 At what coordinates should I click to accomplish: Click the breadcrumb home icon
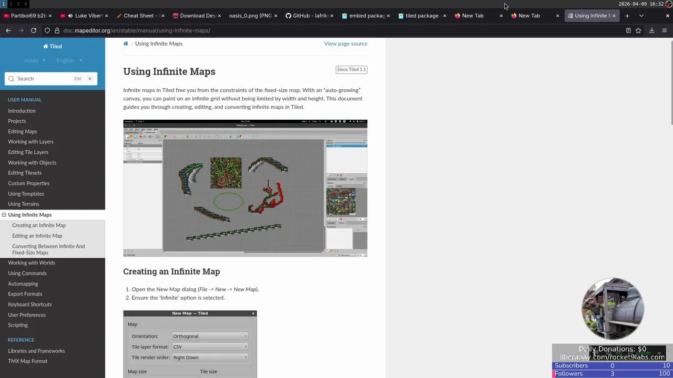coord(126,44)
